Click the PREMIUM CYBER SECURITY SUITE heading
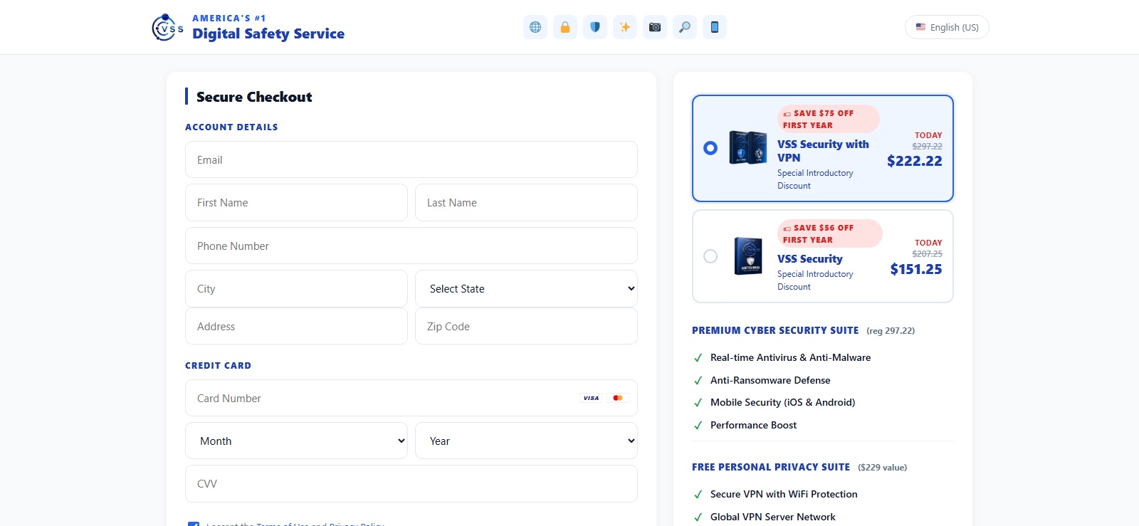Screen dimensions: 1139x526 coord(775,330)
